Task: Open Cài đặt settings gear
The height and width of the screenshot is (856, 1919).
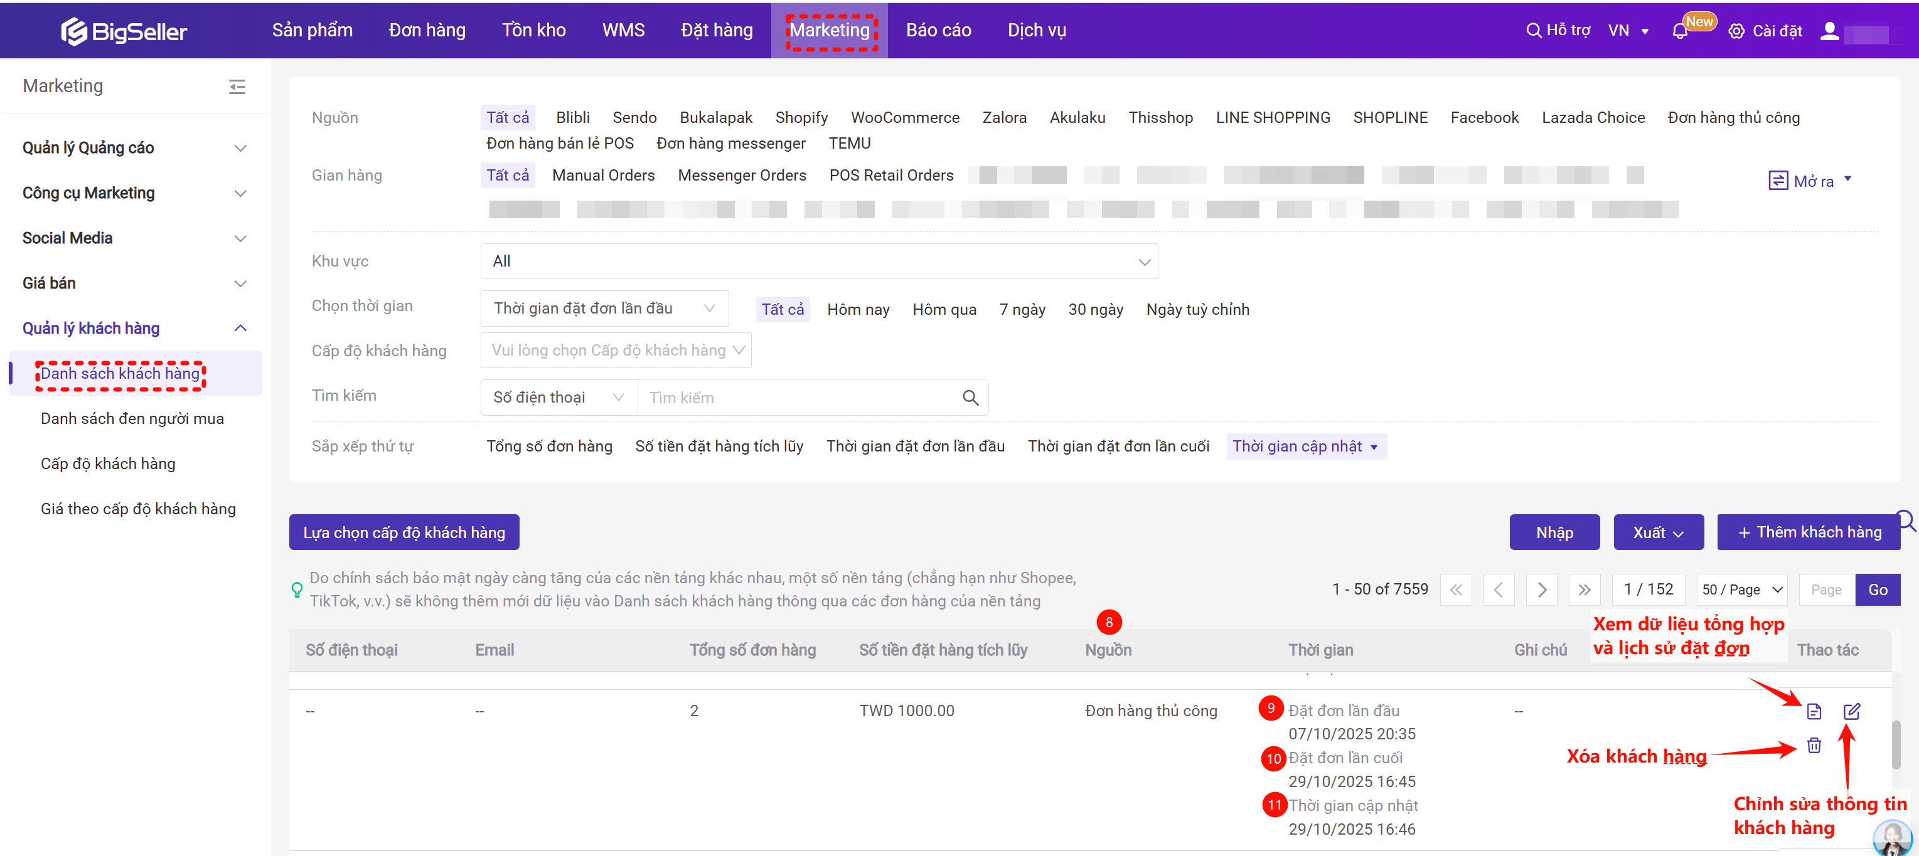Action: click(x=1736, y=31)
